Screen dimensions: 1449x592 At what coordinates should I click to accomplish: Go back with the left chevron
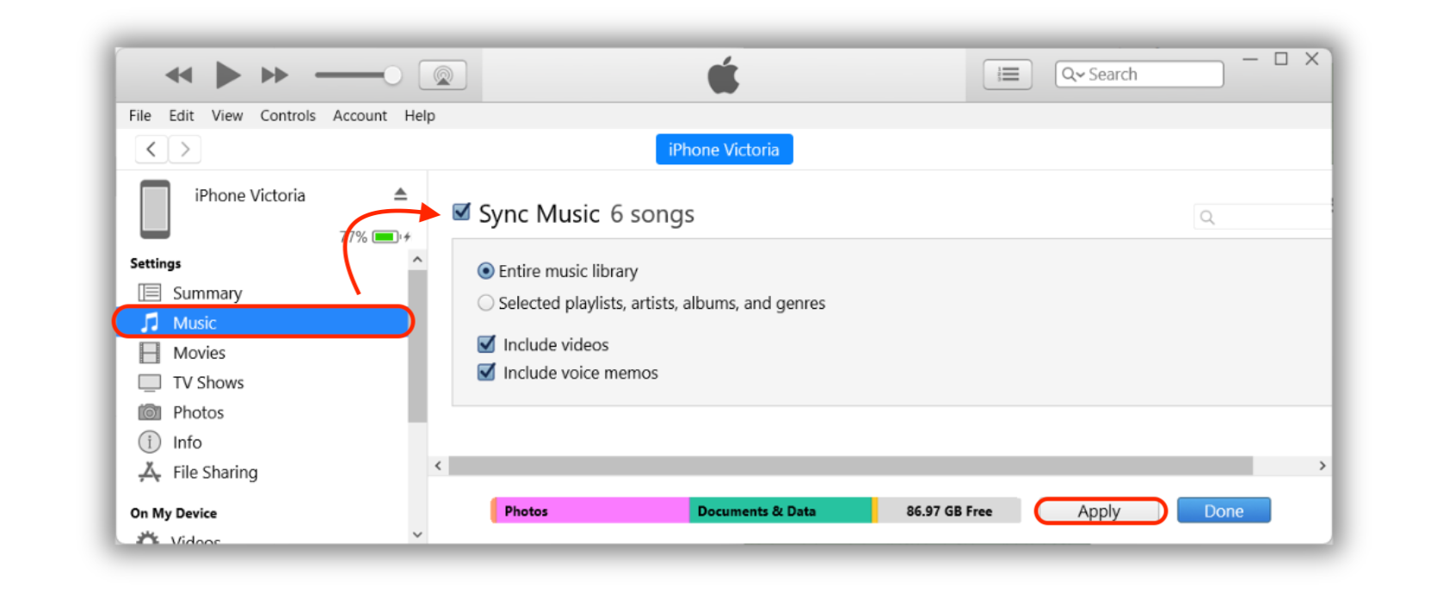pyautogui.click(x=151, y=149)
